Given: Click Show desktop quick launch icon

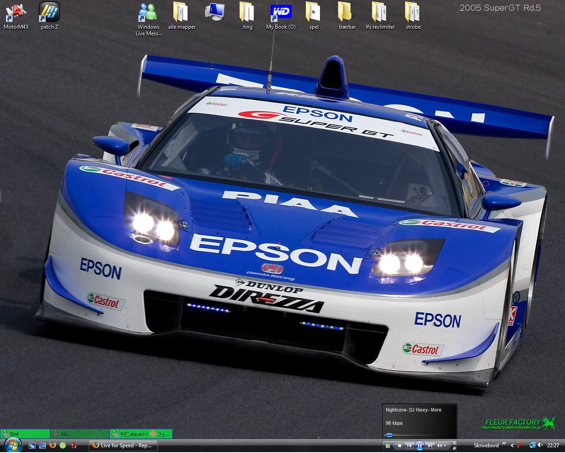Looking at the screenshot, I should click(42, 445).
